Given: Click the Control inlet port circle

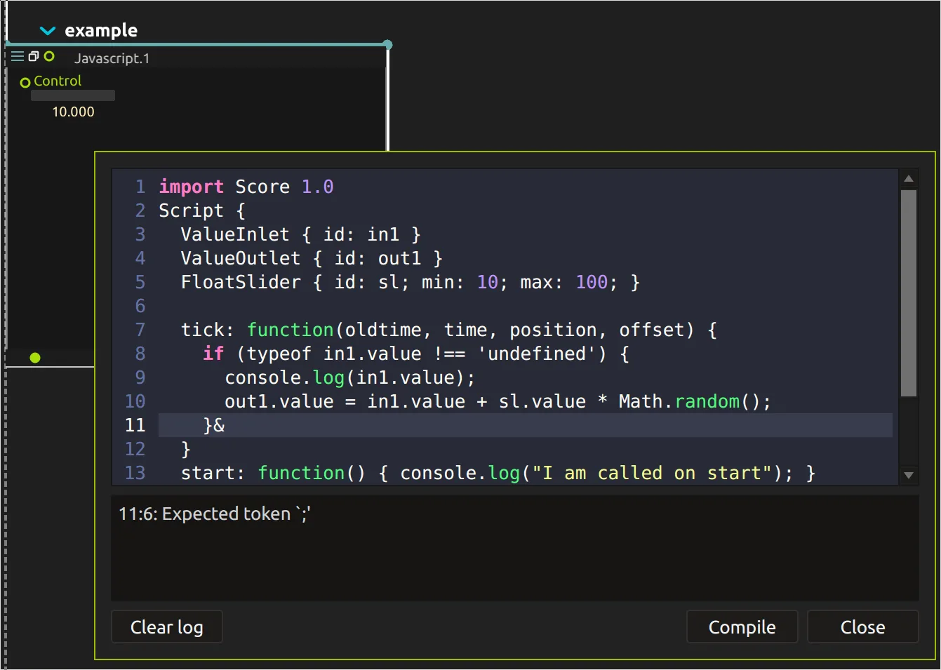Looking at the screenshot, I should (25, 83).
